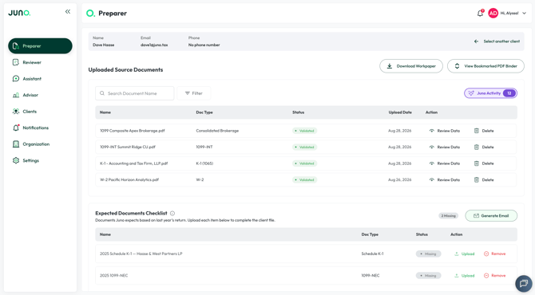
Task: Click Validated status of Apex Brokerage row
Action: [305, 131]
